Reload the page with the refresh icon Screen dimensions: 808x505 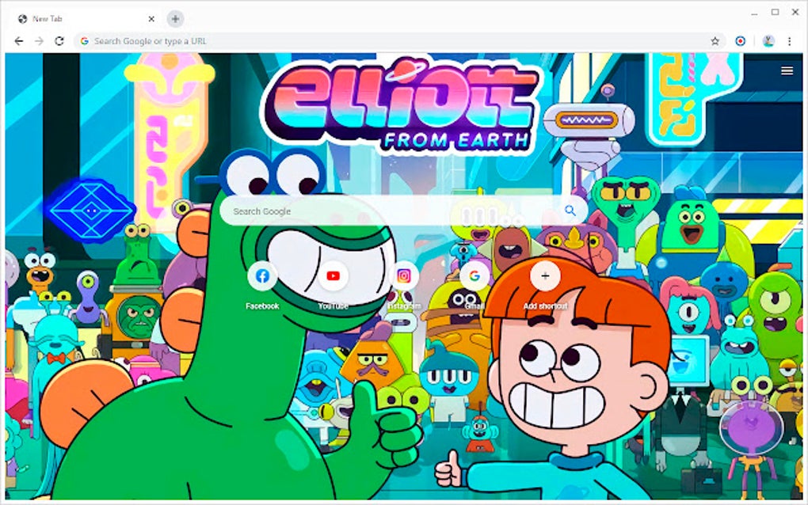point(61,40)
